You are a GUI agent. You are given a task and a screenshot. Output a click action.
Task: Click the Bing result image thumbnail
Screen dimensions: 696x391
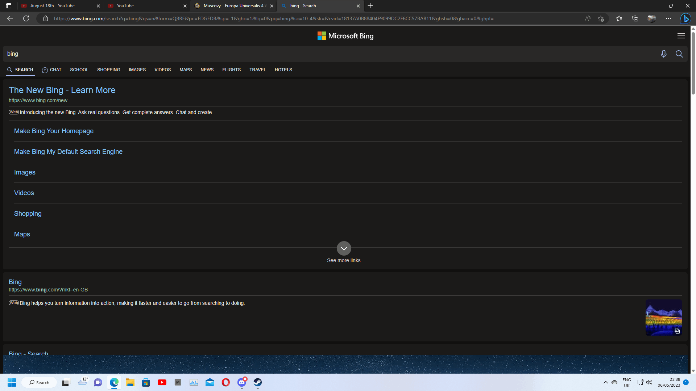click(663, 318)
